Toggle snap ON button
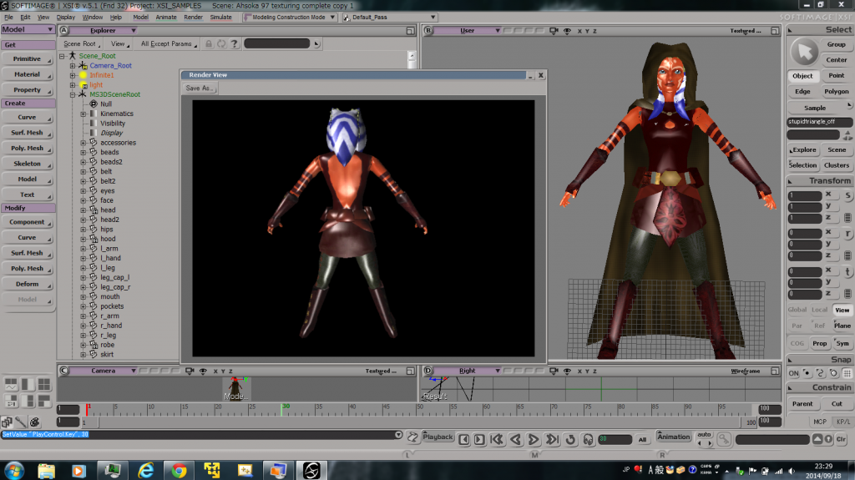 [793, 374]
